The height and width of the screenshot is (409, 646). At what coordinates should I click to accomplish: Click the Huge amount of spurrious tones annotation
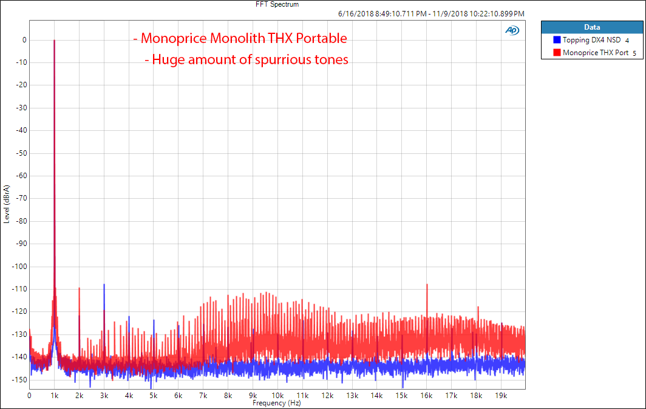[x=246, y=59]
